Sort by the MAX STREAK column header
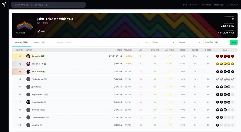 coord(169,50)
